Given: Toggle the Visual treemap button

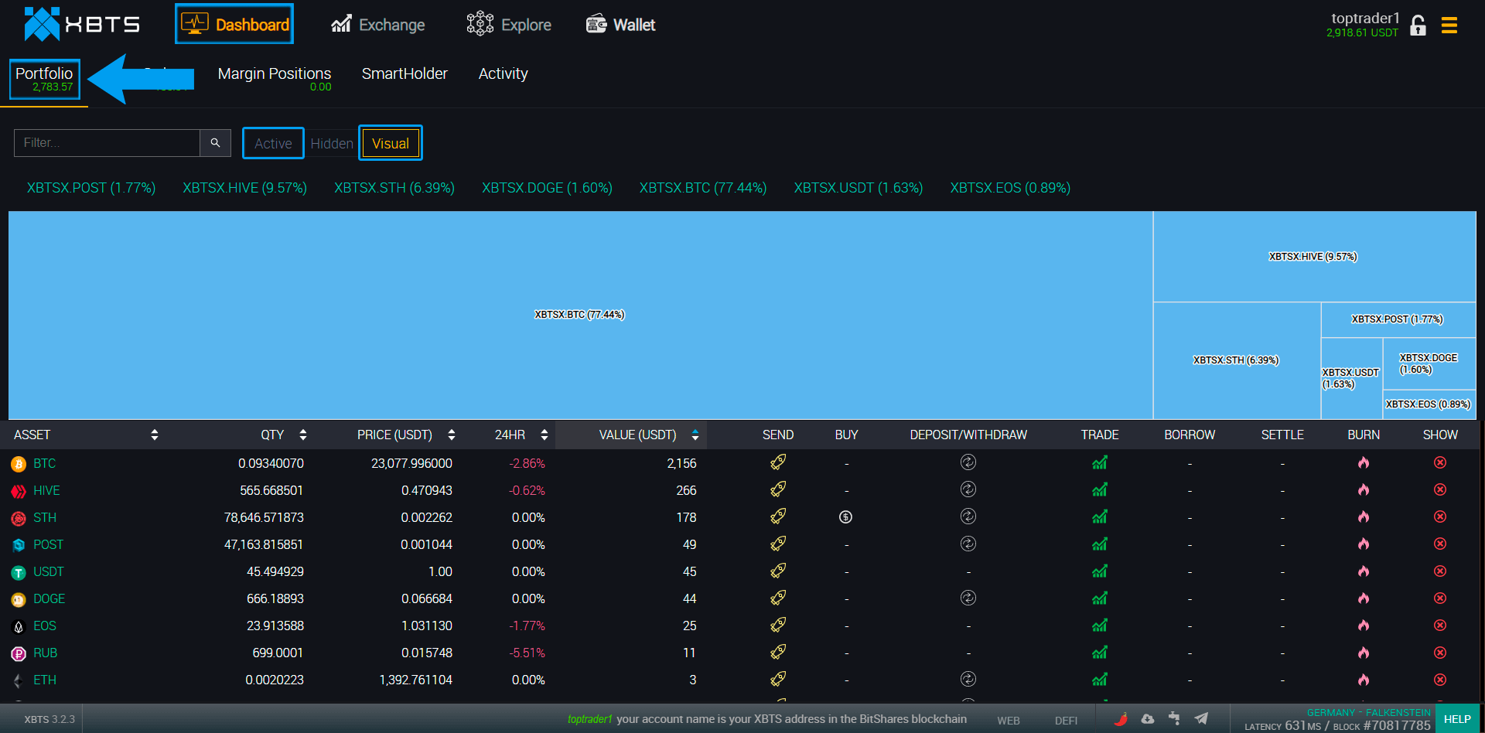Looking at the screenshot, I should [391, 143].
